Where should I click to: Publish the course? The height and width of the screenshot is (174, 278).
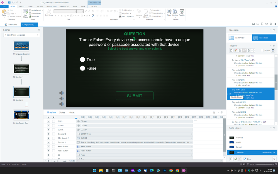click(182, 13)
